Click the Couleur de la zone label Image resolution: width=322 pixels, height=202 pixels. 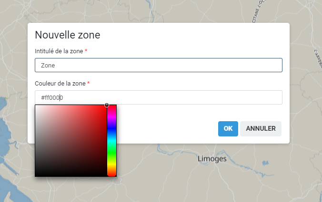(x=60, y=83)
